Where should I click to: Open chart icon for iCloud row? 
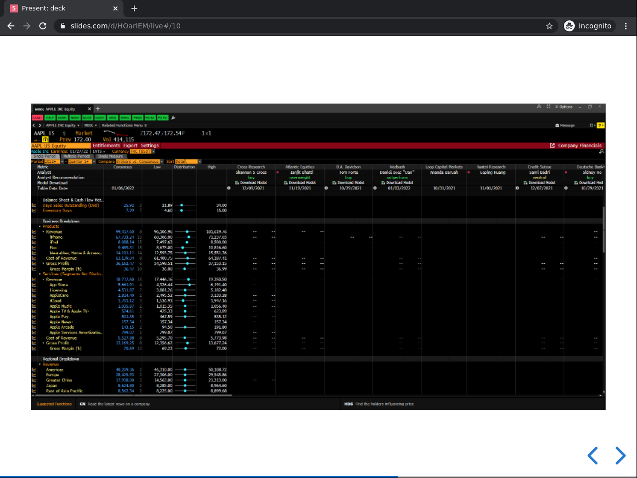click(34, 301)
